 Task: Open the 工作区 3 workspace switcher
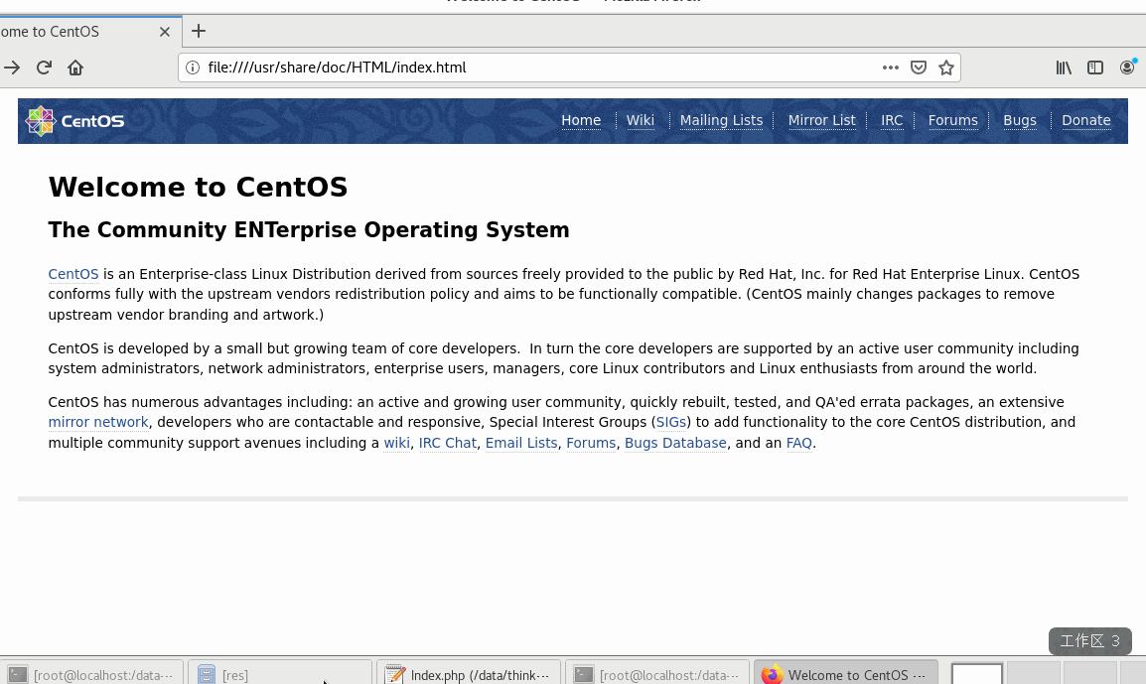(1089, 641)
